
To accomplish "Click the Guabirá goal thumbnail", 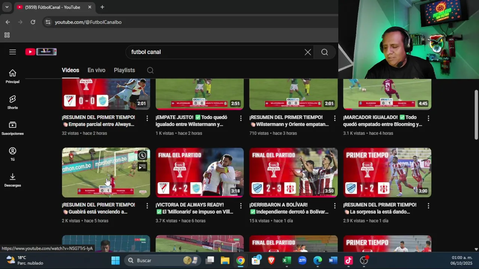I will (106, 172).
